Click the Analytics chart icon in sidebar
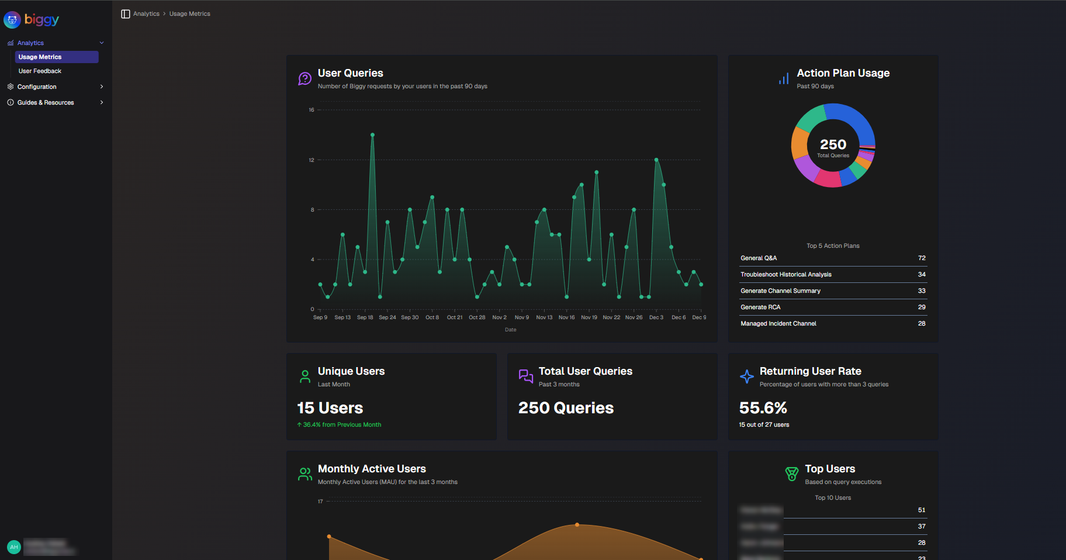This screenshot has height=560, width=1066. 11,43
